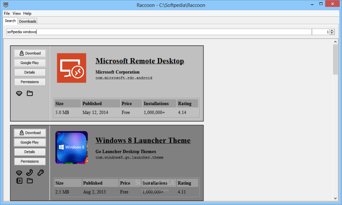Increase the page number spinner
This screenshot has height=205, width=342.
point(332,30)
